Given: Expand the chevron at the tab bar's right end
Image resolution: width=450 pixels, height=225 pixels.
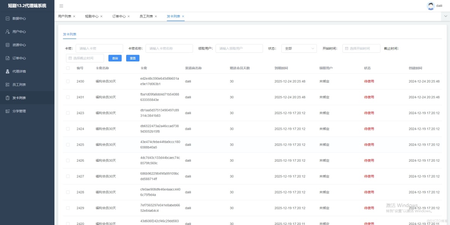Looking at the screenshot, I should pos(445,16).
